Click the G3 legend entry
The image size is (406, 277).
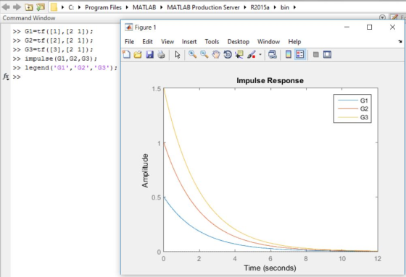352,117
